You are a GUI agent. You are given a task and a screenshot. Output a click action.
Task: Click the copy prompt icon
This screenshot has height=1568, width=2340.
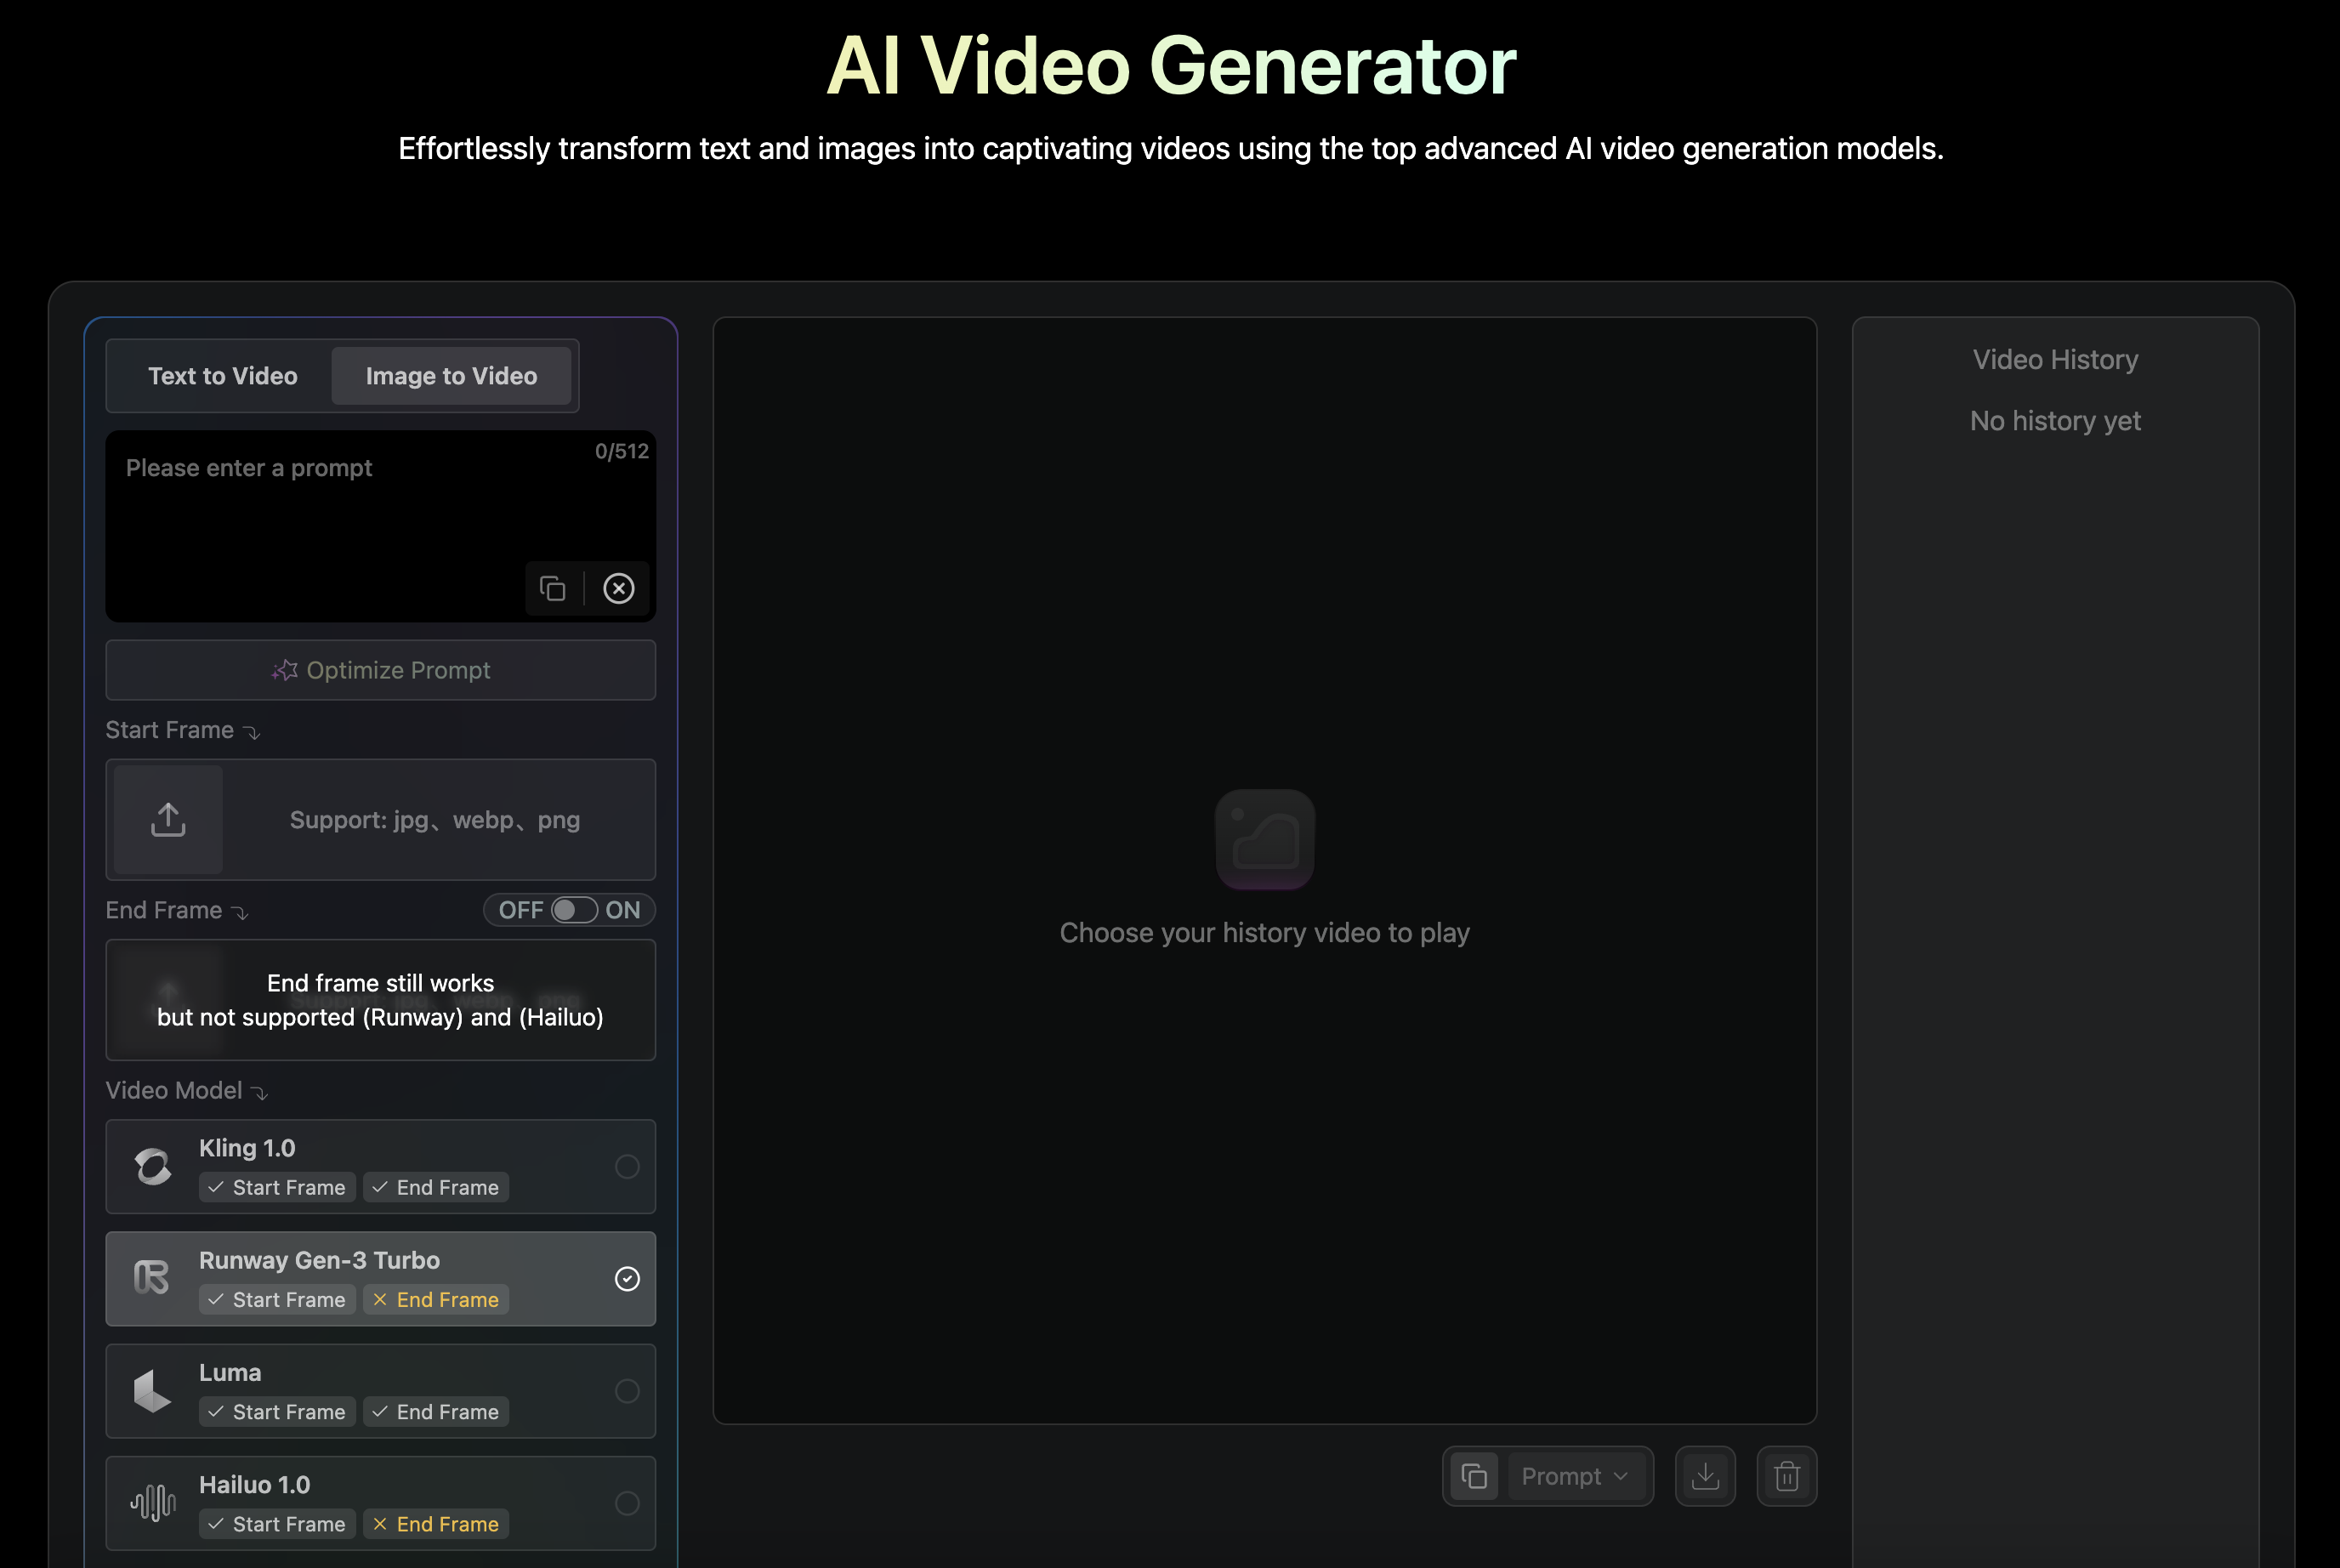553,586
